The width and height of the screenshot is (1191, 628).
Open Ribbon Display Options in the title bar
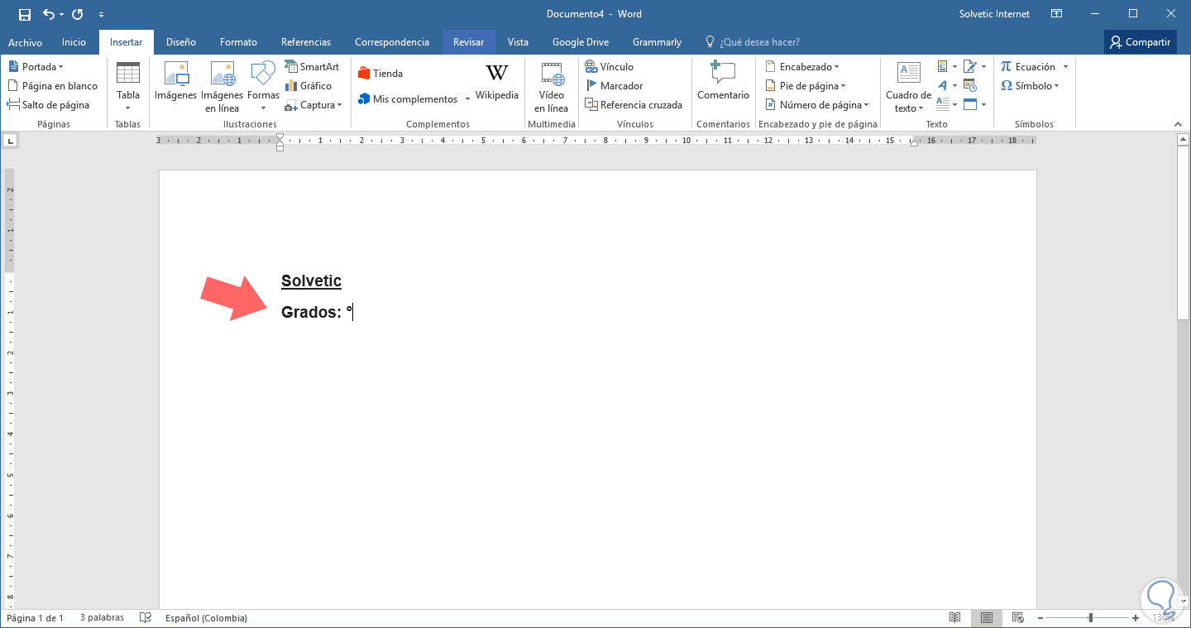coord(1056,14)
